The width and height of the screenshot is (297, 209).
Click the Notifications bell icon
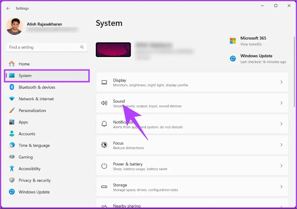[x=104, y=124]
